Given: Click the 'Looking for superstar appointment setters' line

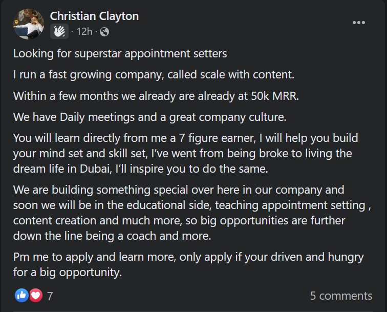Looking at the screenshot, I should tap(120, 54).
